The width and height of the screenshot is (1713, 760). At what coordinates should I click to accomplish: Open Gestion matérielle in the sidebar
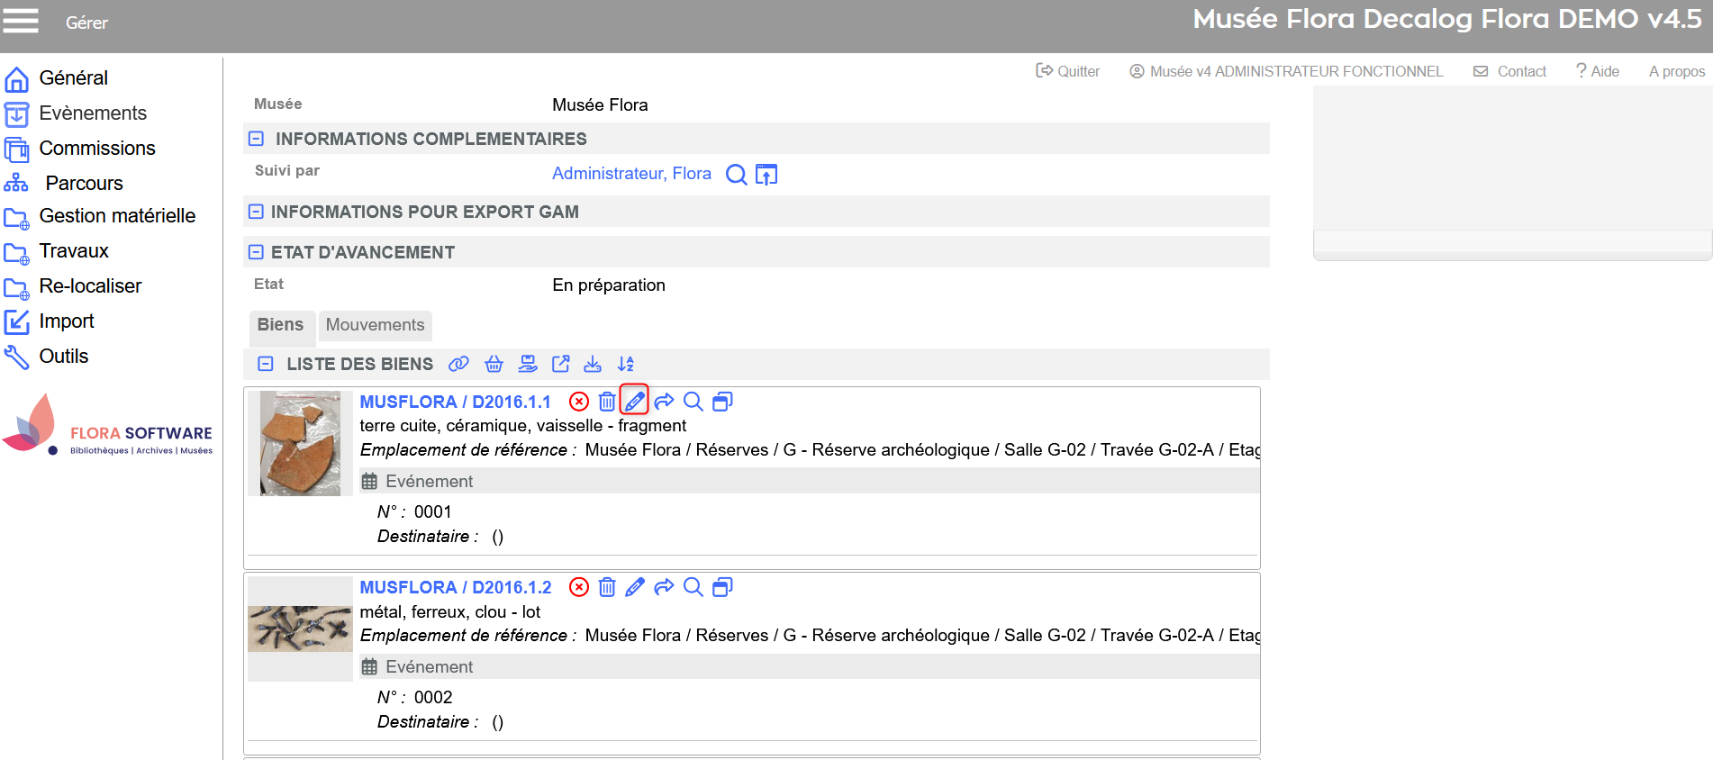coord(117,216)
